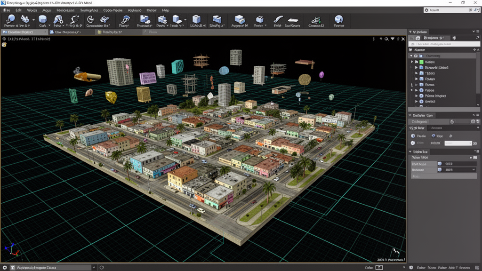The width and height of the screenshot is (482, 271).
Task: Click the viewport magnifier search icon
Action: [x=386, y=39]
